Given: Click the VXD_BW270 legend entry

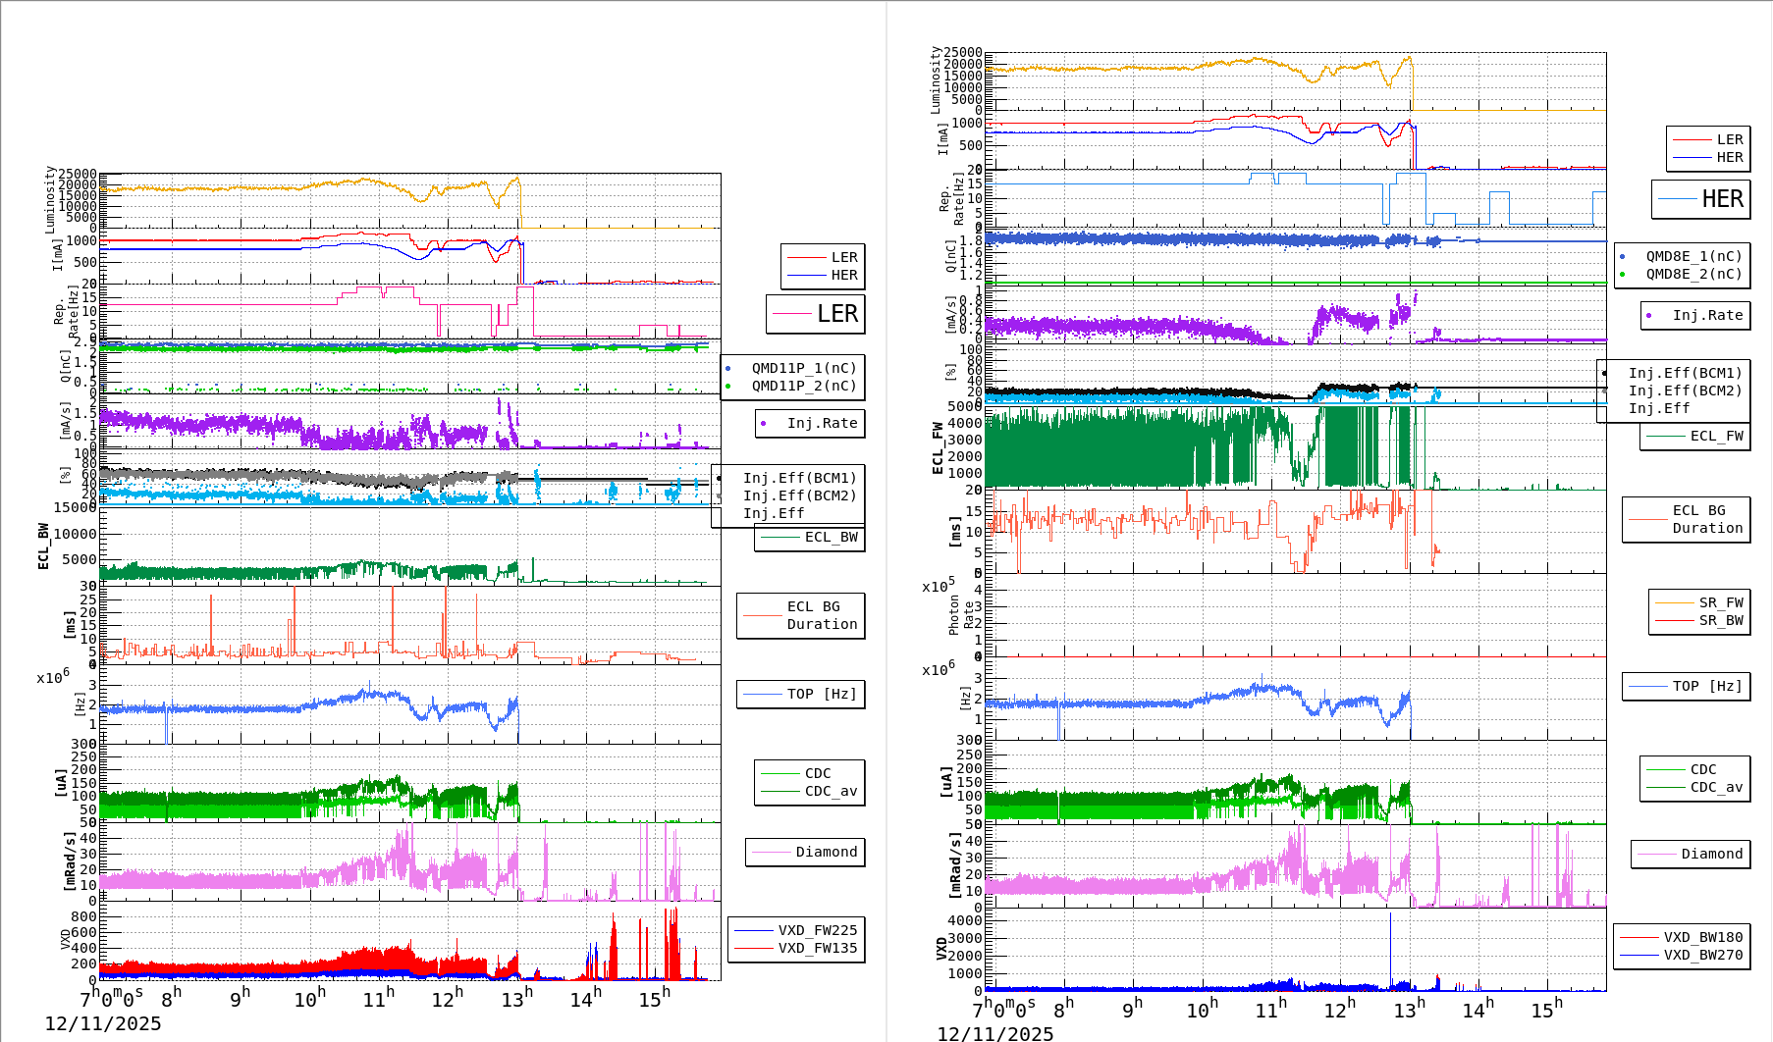Looking at the screenshot, I should coord(1702,955).
